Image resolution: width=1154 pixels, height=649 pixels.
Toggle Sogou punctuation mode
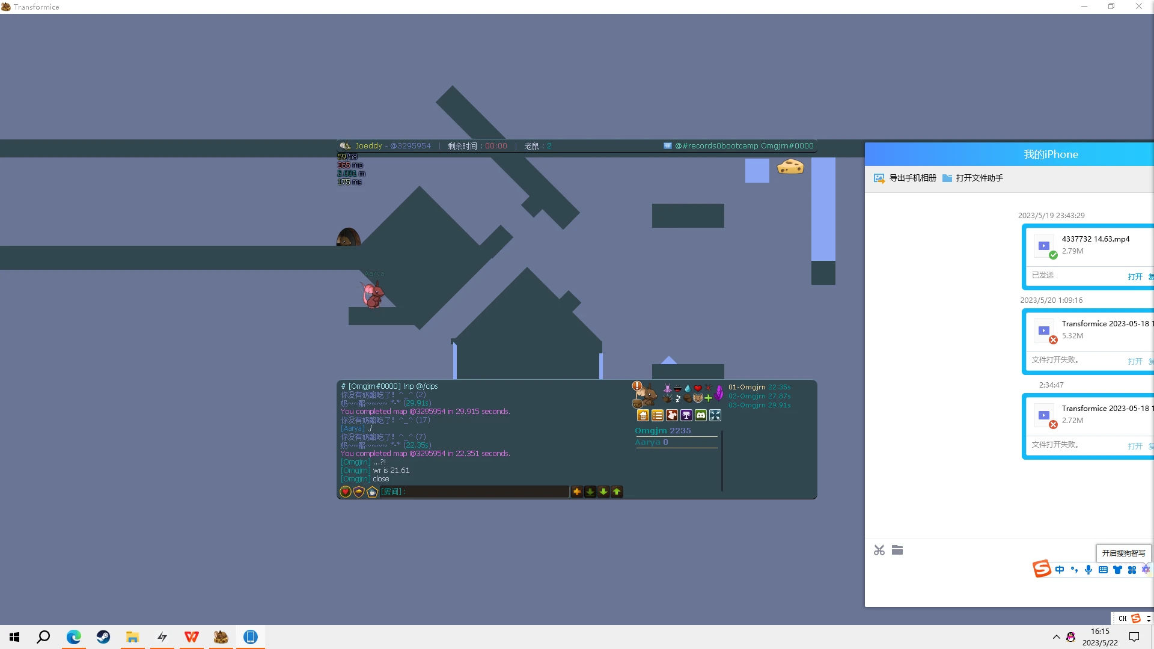[1074, 570]
